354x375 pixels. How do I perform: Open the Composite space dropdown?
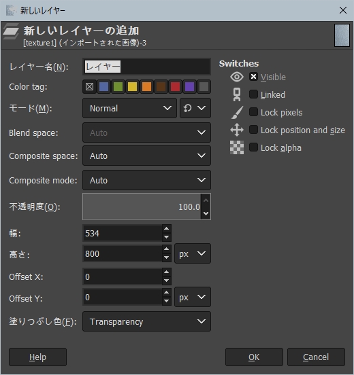click(x=146, y=156)
